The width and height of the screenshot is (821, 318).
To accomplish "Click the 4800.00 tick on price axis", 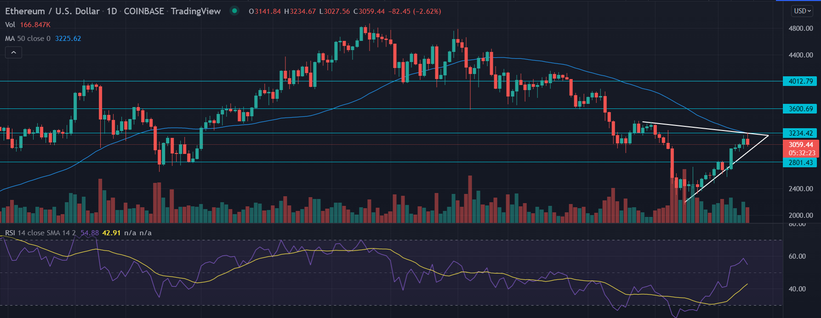I will [x=801, y=28].
